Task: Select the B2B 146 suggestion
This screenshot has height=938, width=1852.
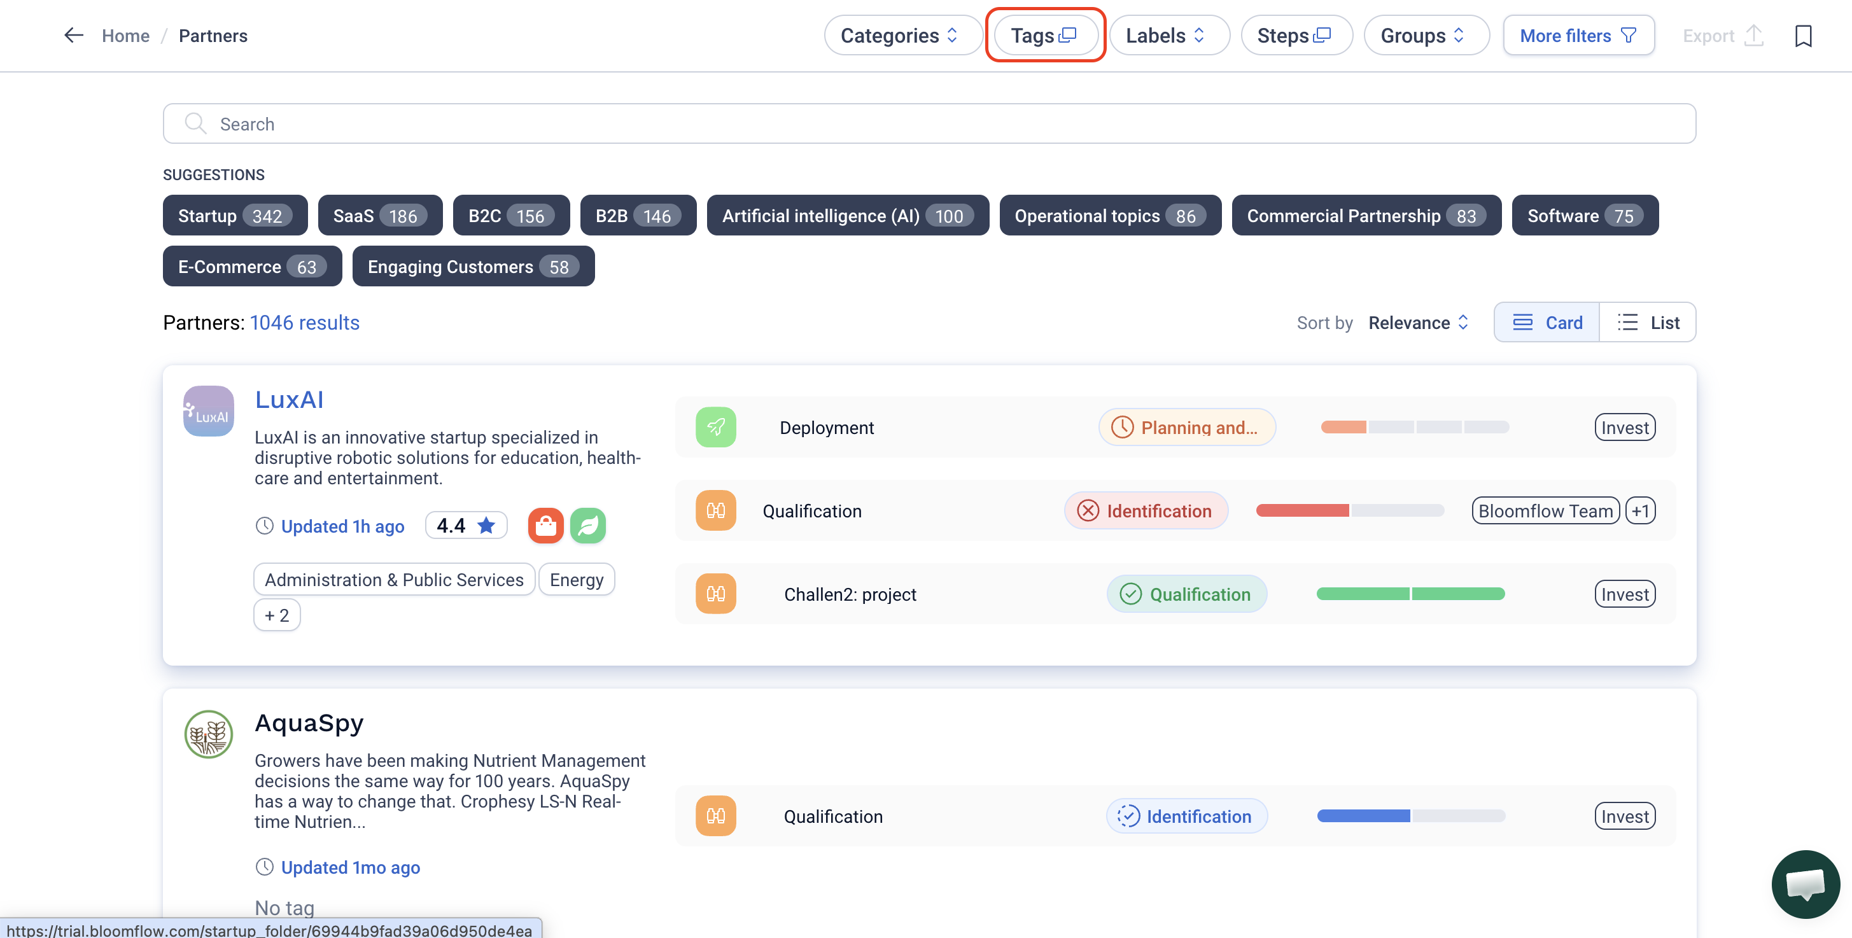Action: coord(638,216)
